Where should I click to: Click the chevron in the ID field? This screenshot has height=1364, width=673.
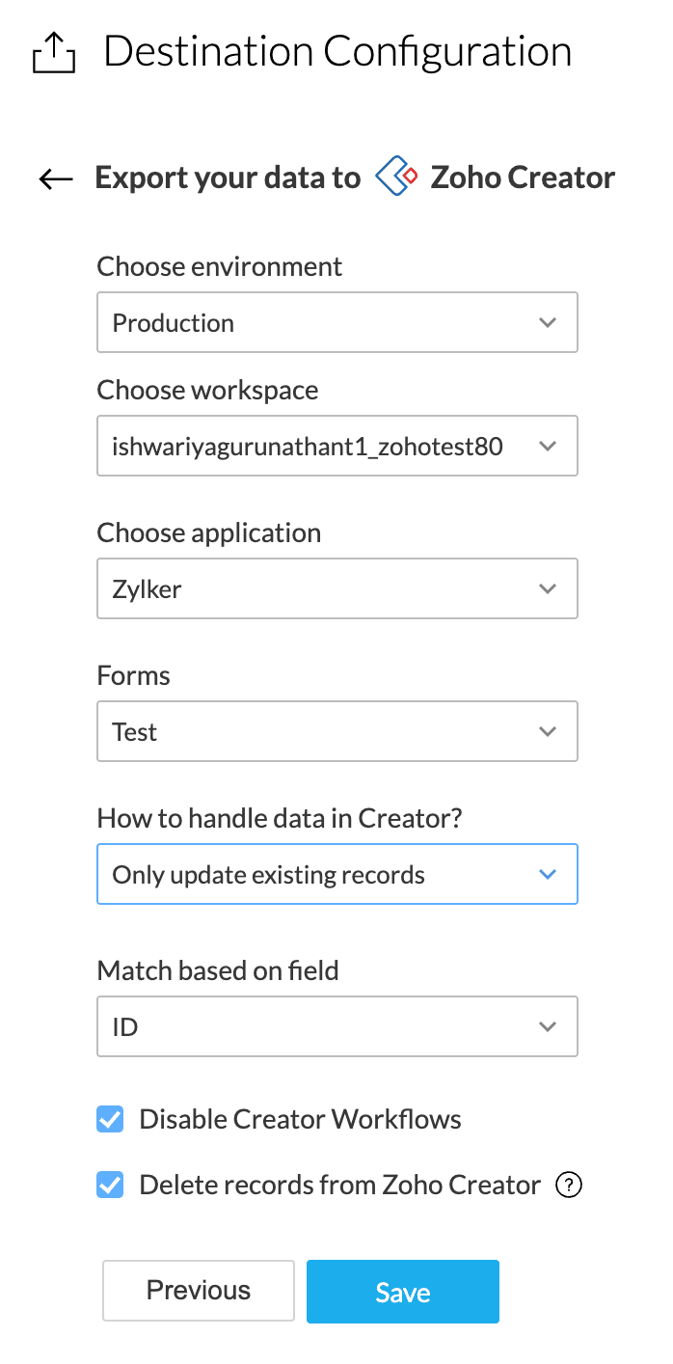(x=548, y=1026)
